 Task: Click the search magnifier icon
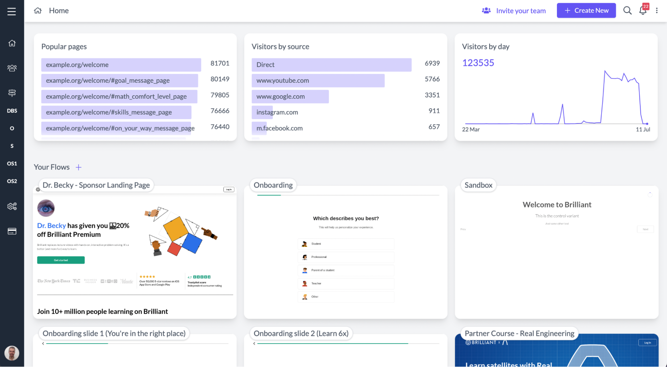click(x=627, y=11)
